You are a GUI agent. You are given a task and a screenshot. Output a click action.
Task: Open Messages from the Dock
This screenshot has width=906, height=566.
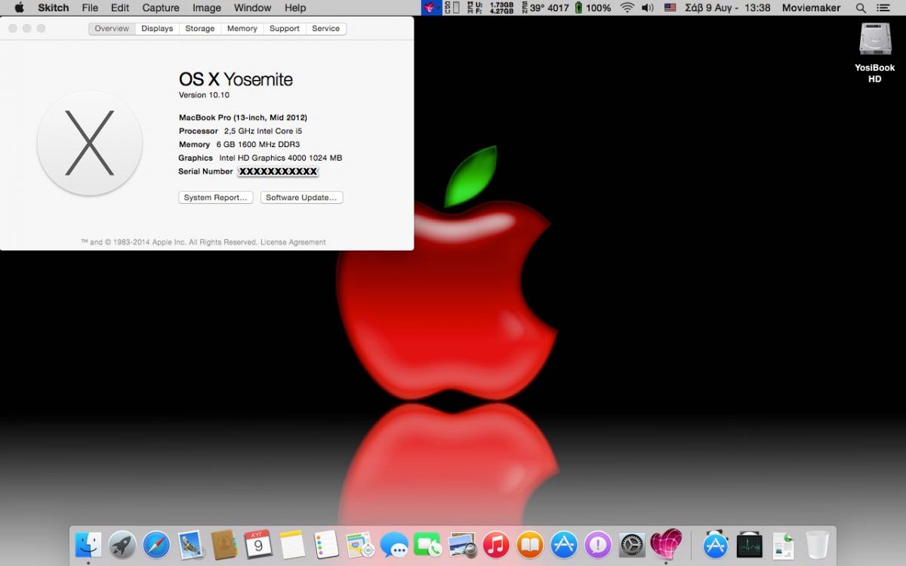click(x=394, y=544)
